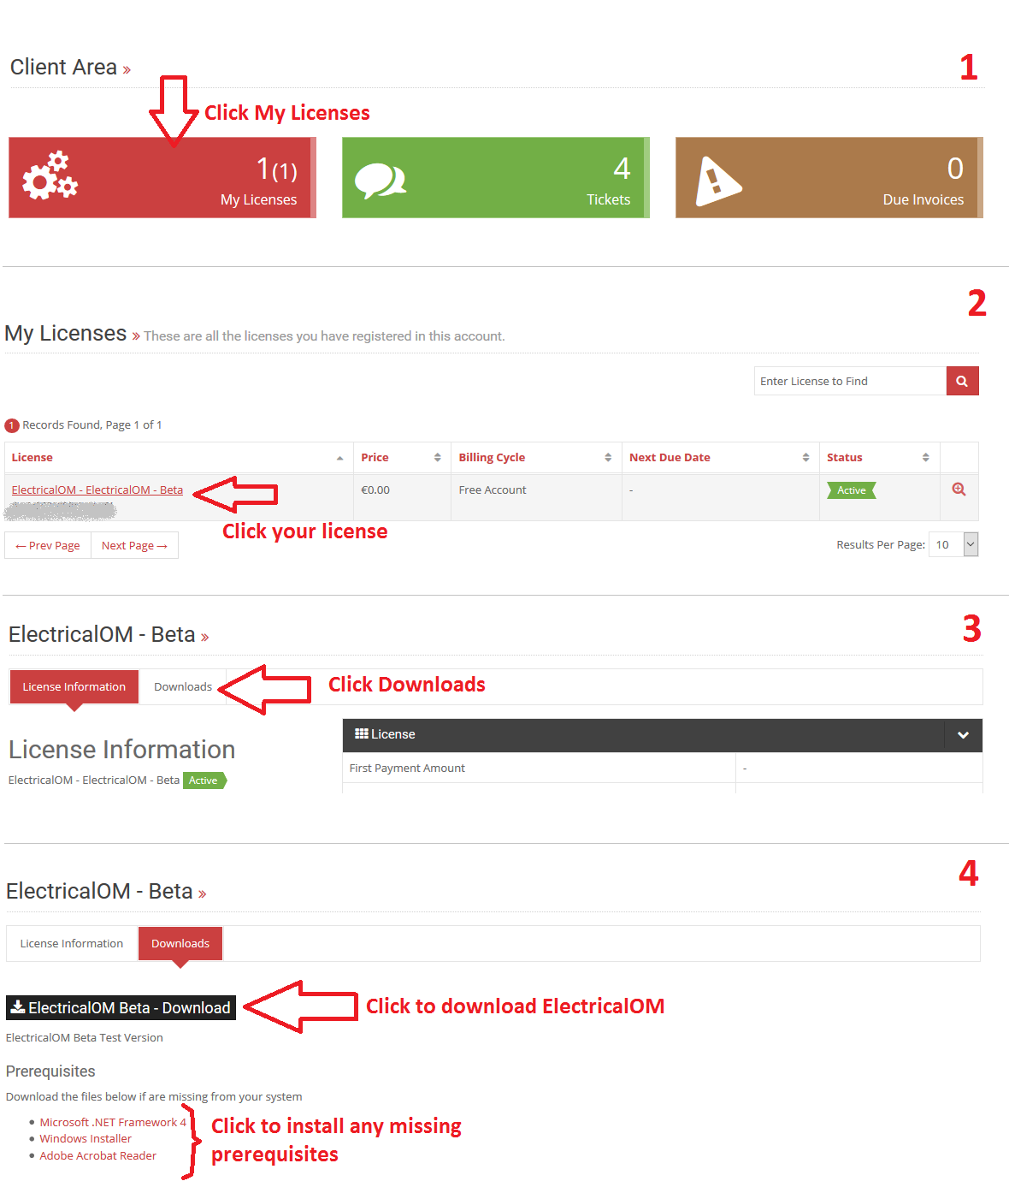Click the gears icon on My Licenses tile

[50, 175]
